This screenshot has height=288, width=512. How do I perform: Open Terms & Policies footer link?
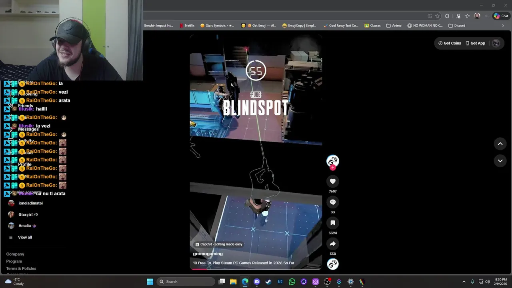(21, 268)
